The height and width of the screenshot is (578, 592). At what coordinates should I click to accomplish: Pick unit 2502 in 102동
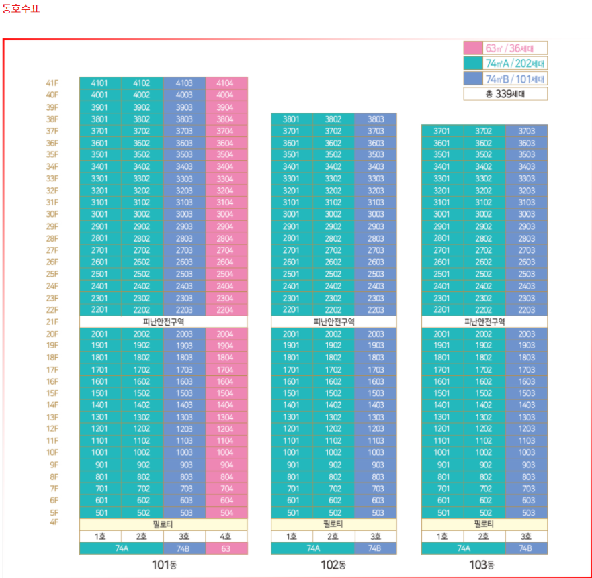334,274
